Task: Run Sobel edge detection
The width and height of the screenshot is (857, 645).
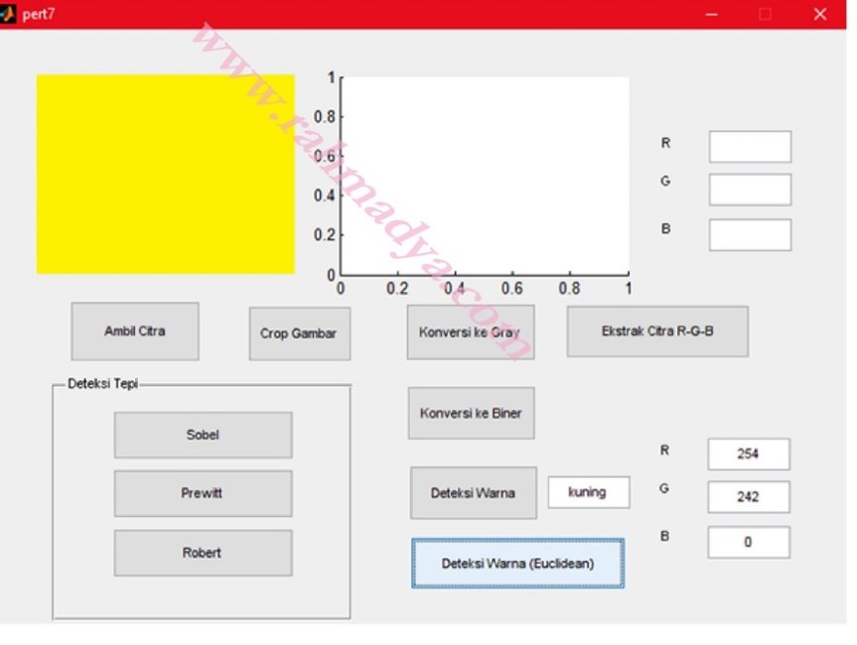Action: pos(203,435)
